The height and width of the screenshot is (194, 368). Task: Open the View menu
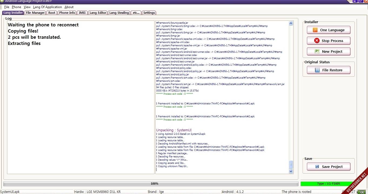pos(27,7)
